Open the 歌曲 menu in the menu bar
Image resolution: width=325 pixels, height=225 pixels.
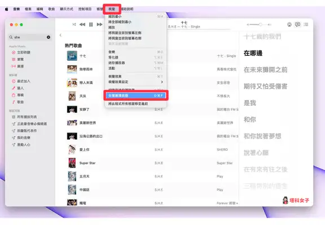[x=51, y=9]
